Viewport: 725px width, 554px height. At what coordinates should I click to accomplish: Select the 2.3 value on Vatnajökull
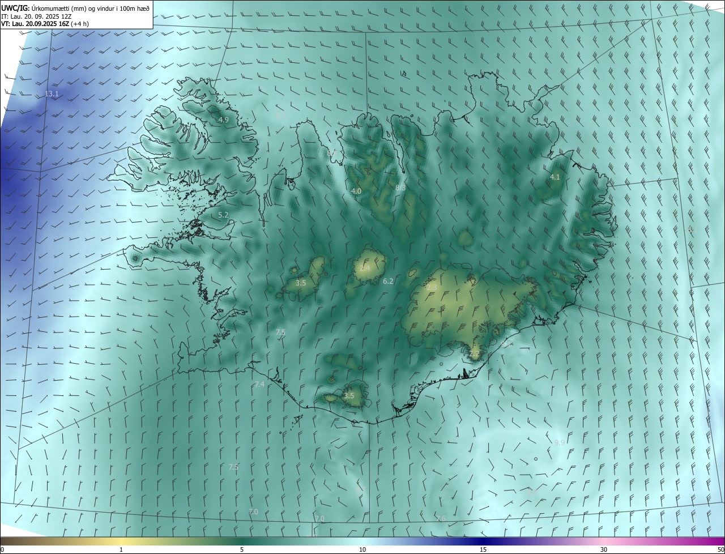[x=432, y=288]
